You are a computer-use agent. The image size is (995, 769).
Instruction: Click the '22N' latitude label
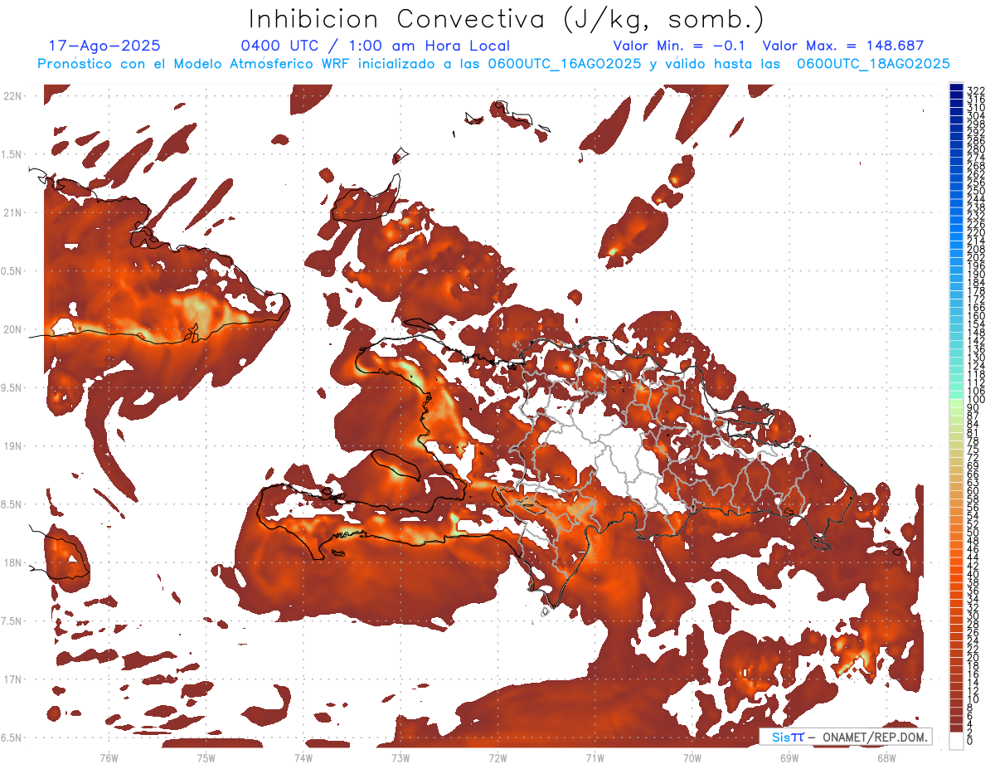tap(13, 96)
